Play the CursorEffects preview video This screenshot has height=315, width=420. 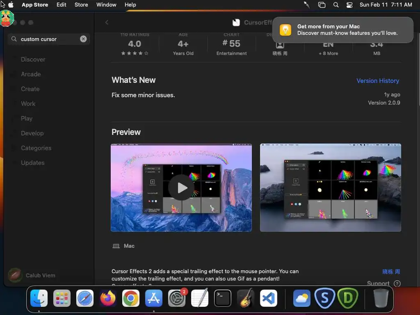click(181, 187)
